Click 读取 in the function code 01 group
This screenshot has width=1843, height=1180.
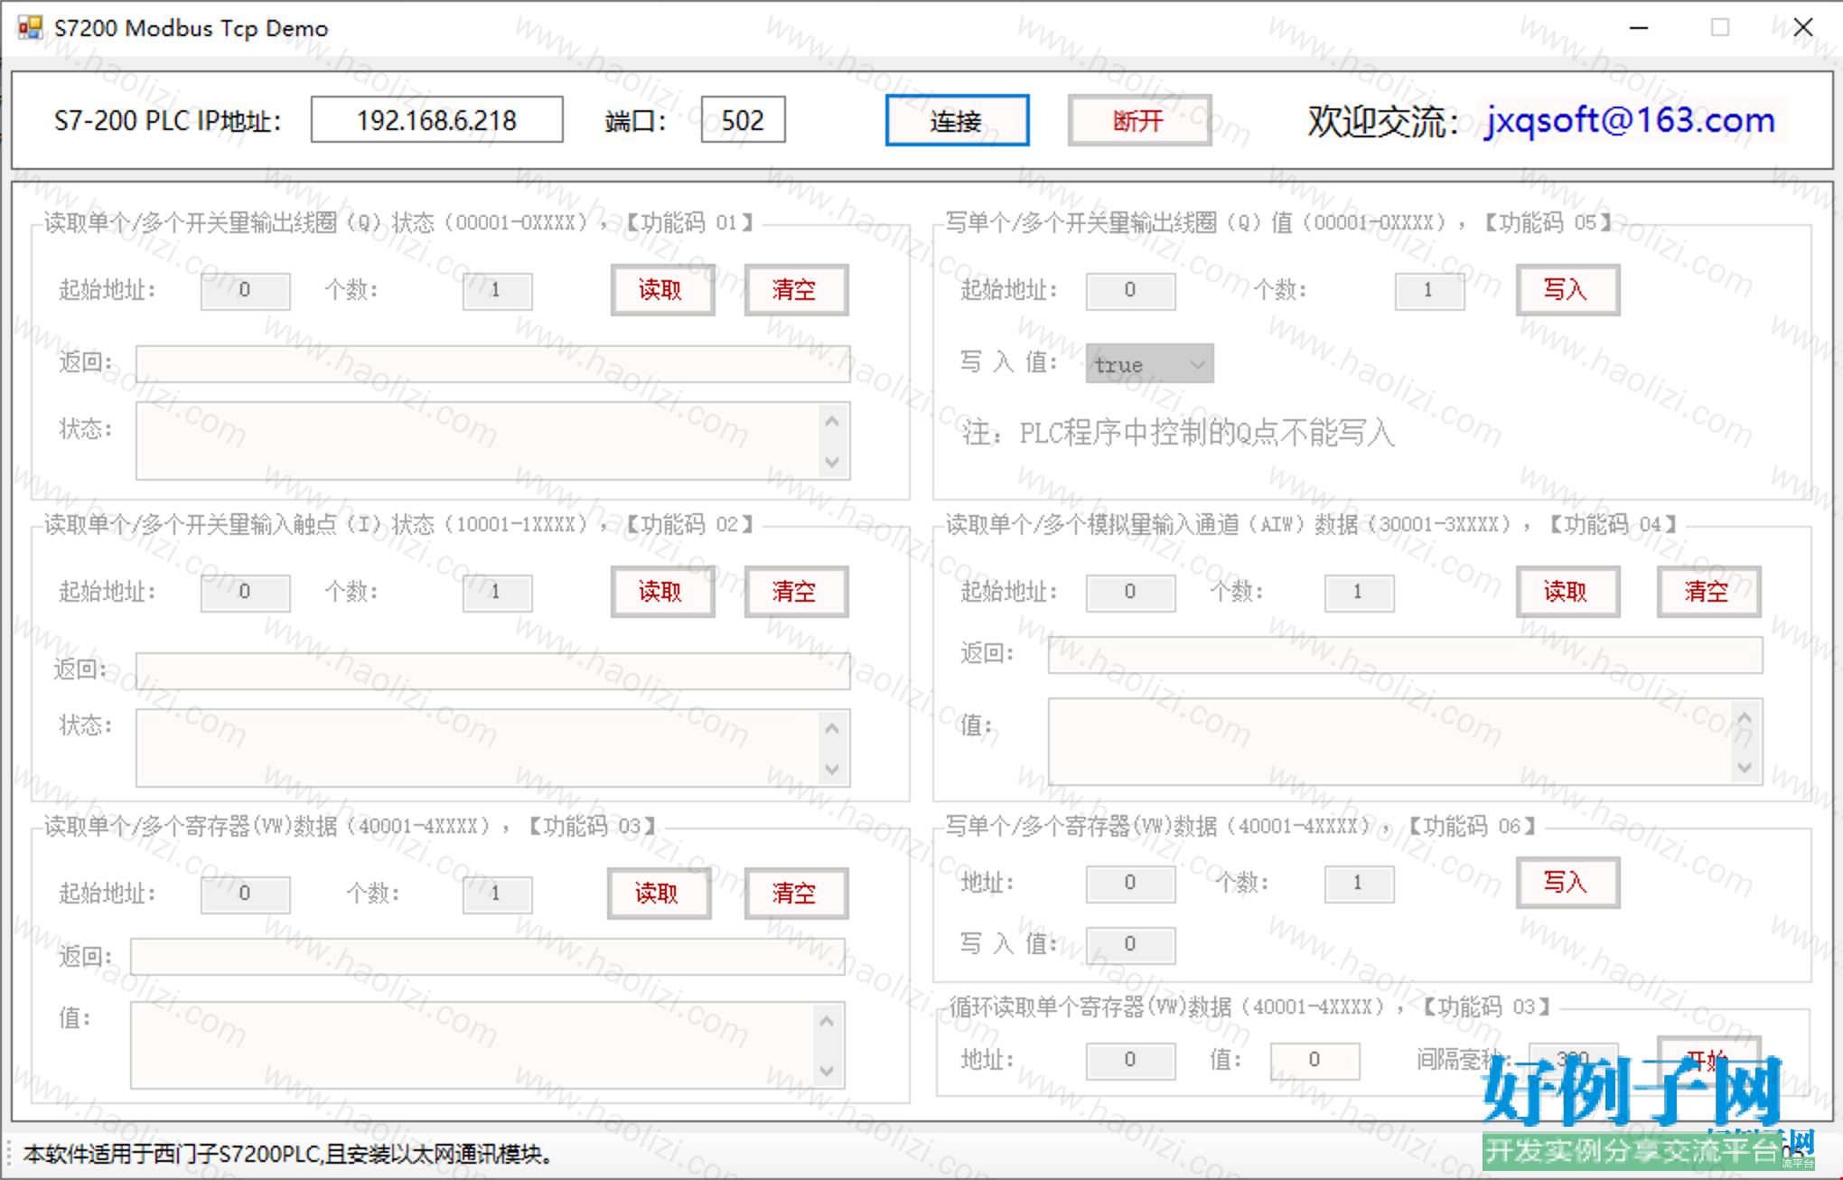[x=662, y=290]
